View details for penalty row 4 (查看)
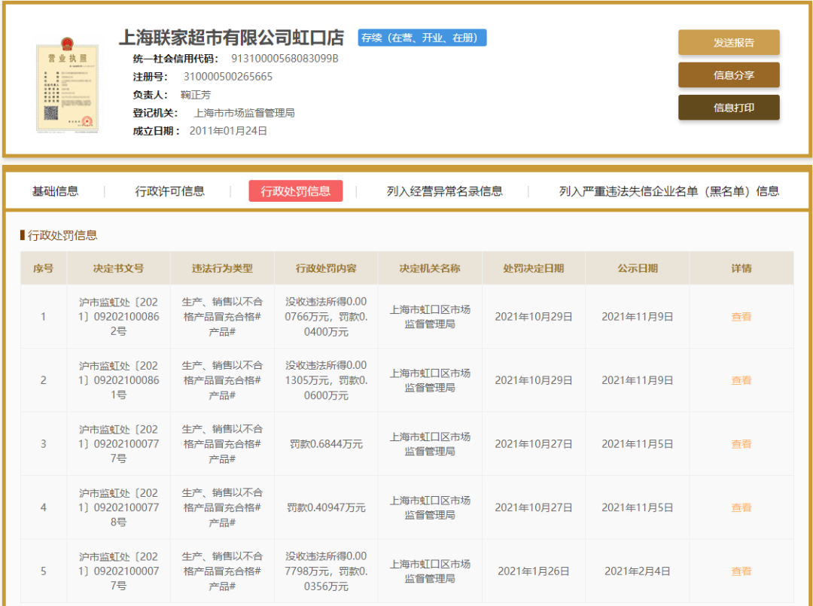The height and width of the screenshot is (606, 813). (x=741, y=508)
